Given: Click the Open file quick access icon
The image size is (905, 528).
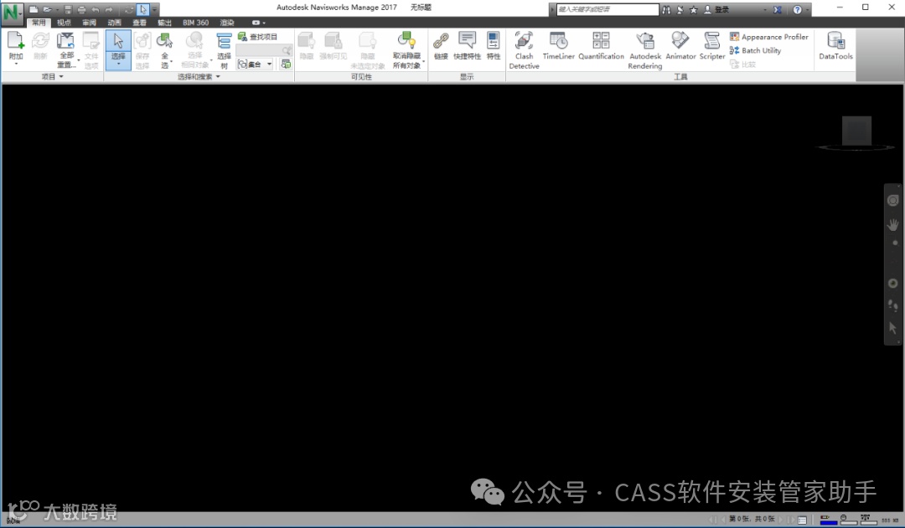Looking at the screenshot, I should (47, 10).
